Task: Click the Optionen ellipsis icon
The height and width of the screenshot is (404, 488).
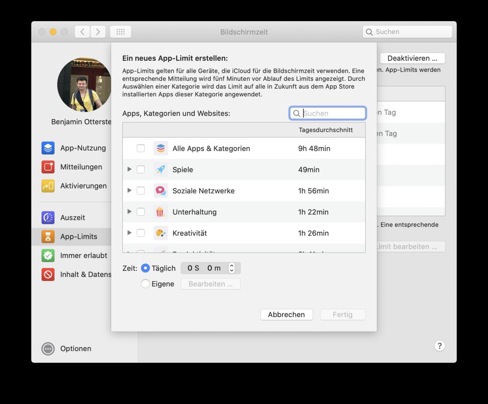Action: (48, 348)
